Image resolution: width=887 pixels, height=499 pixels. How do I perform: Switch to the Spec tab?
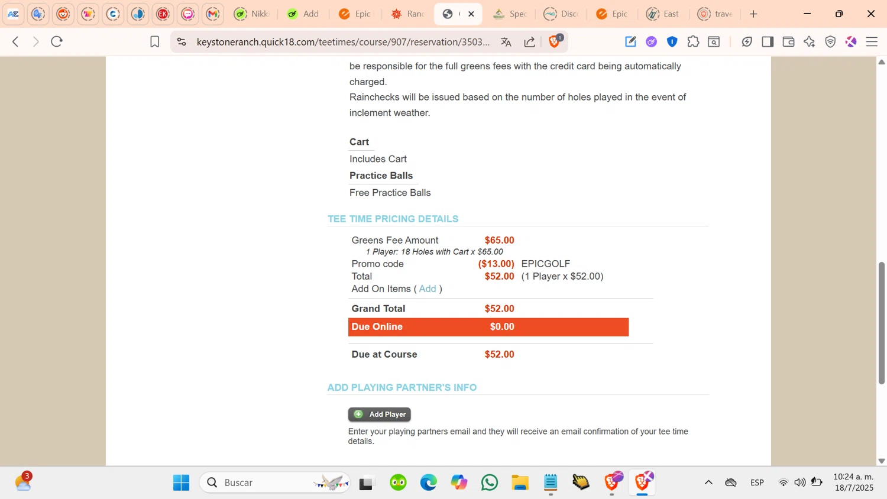click(x=510, y=14)
